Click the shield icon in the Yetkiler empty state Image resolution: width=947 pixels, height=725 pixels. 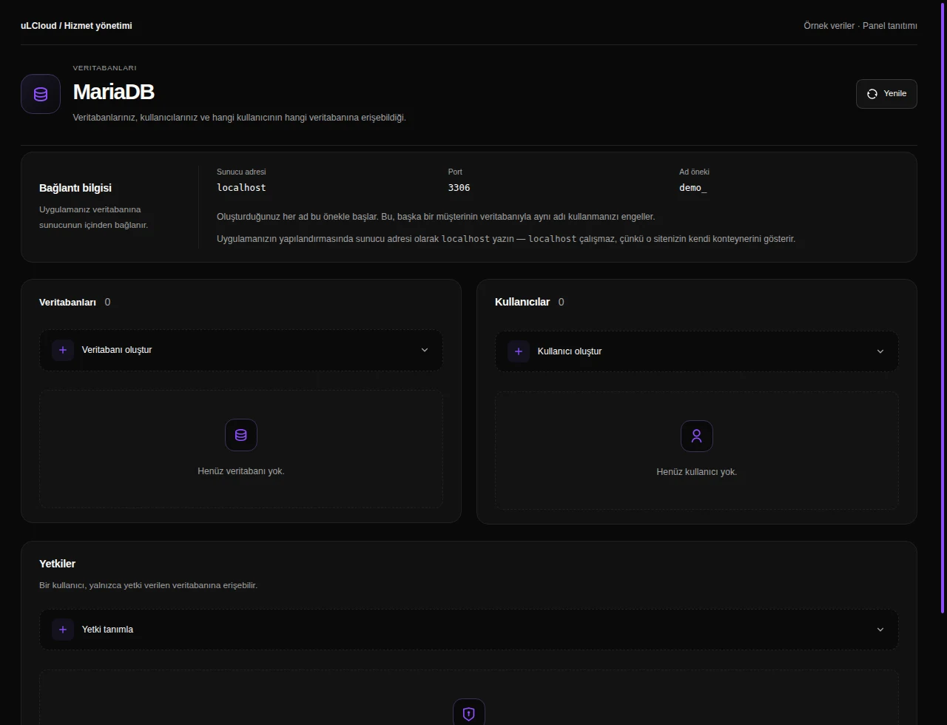click(469, 713)
